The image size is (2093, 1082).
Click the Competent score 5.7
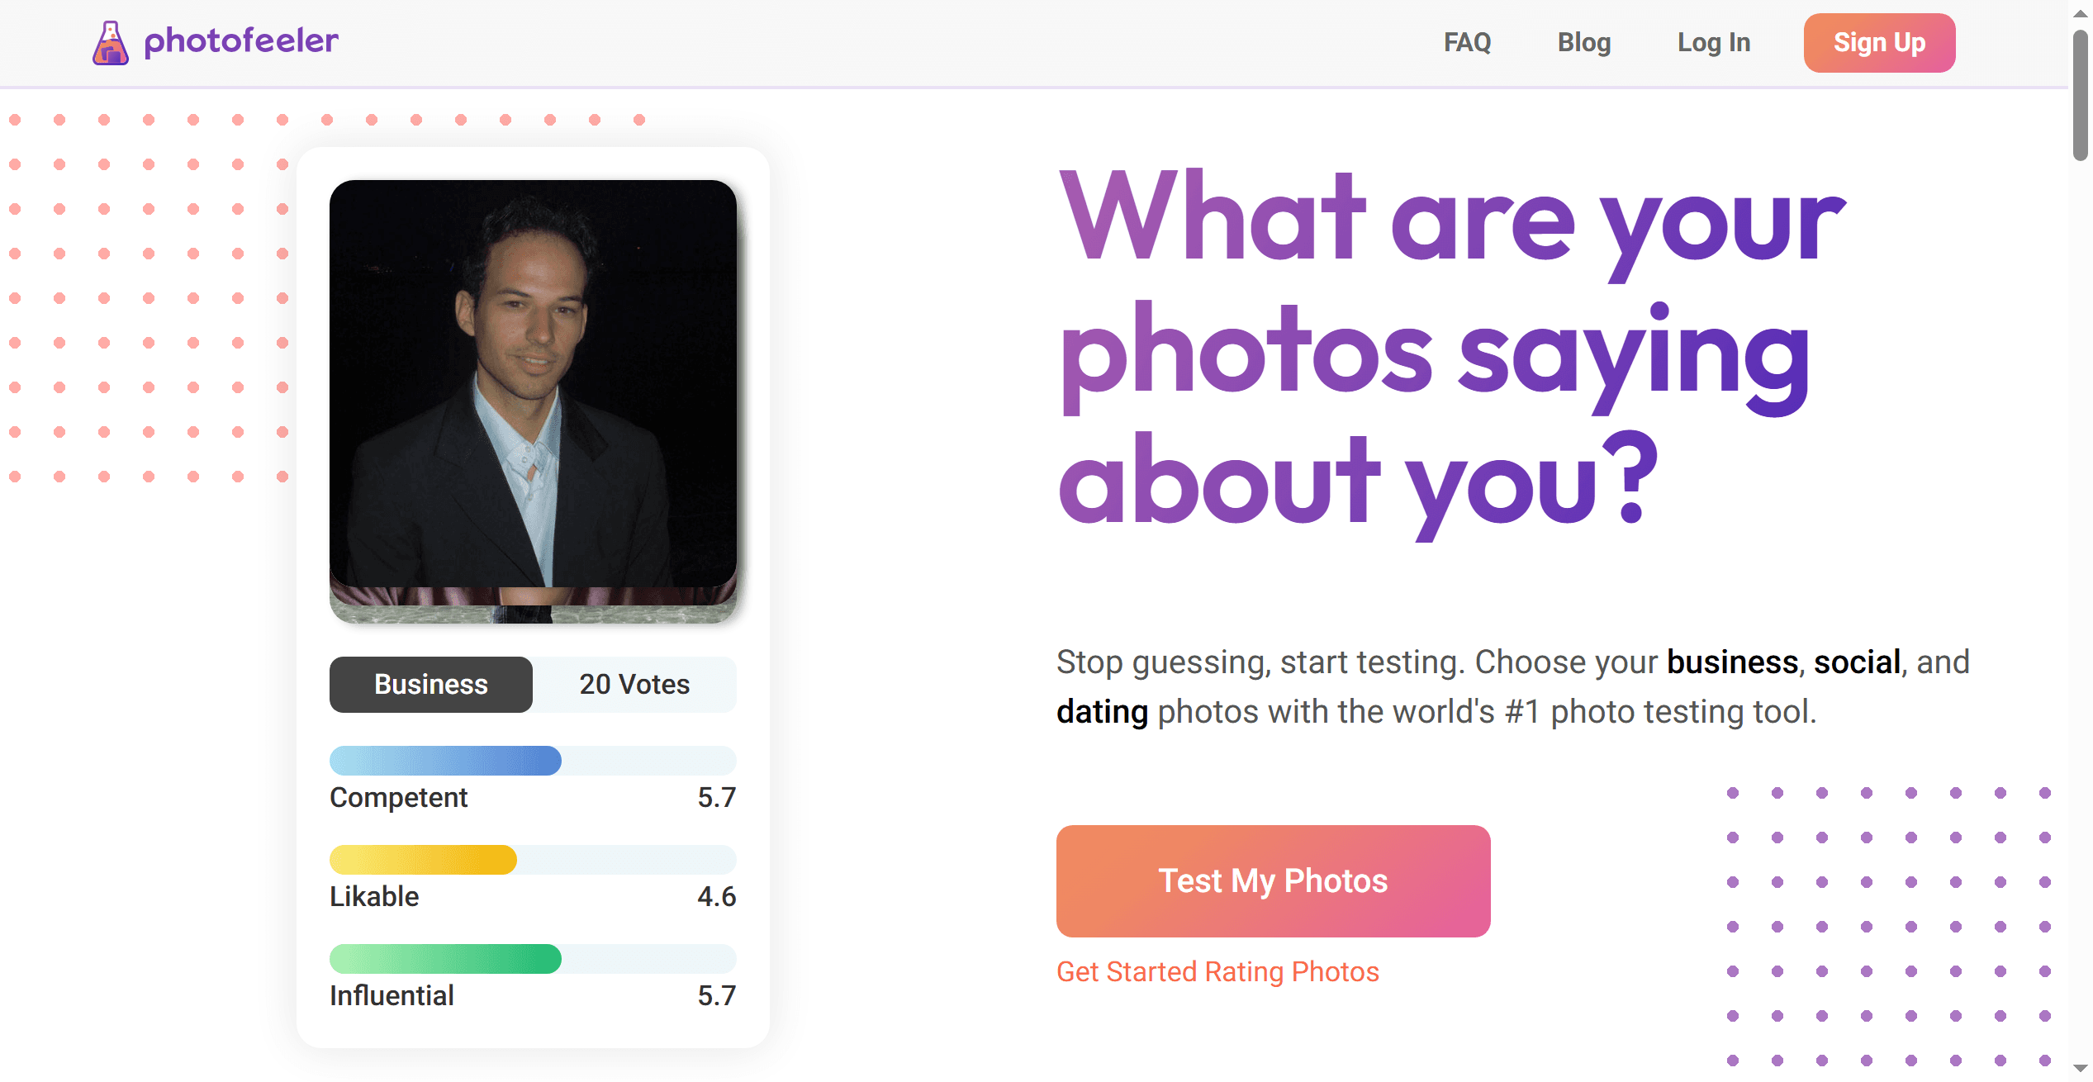[716, 798]
